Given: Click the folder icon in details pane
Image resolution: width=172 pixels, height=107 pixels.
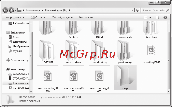Looking at the screenshot, I should click(10, 99).
